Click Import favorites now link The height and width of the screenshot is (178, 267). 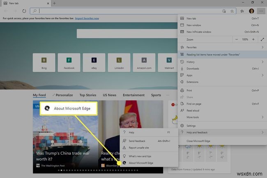[87, 18]
